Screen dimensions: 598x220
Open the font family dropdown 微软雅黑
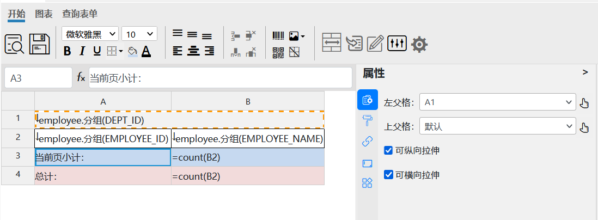(x=90, y=34)
